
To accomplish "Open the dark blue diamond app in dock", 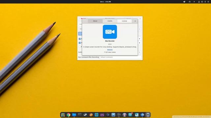I will click(x=108, y=115).
